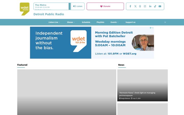This screenshot has height=115, width=184.
Task: Open the WDET Facebook page icon
Action: (130, 6)
